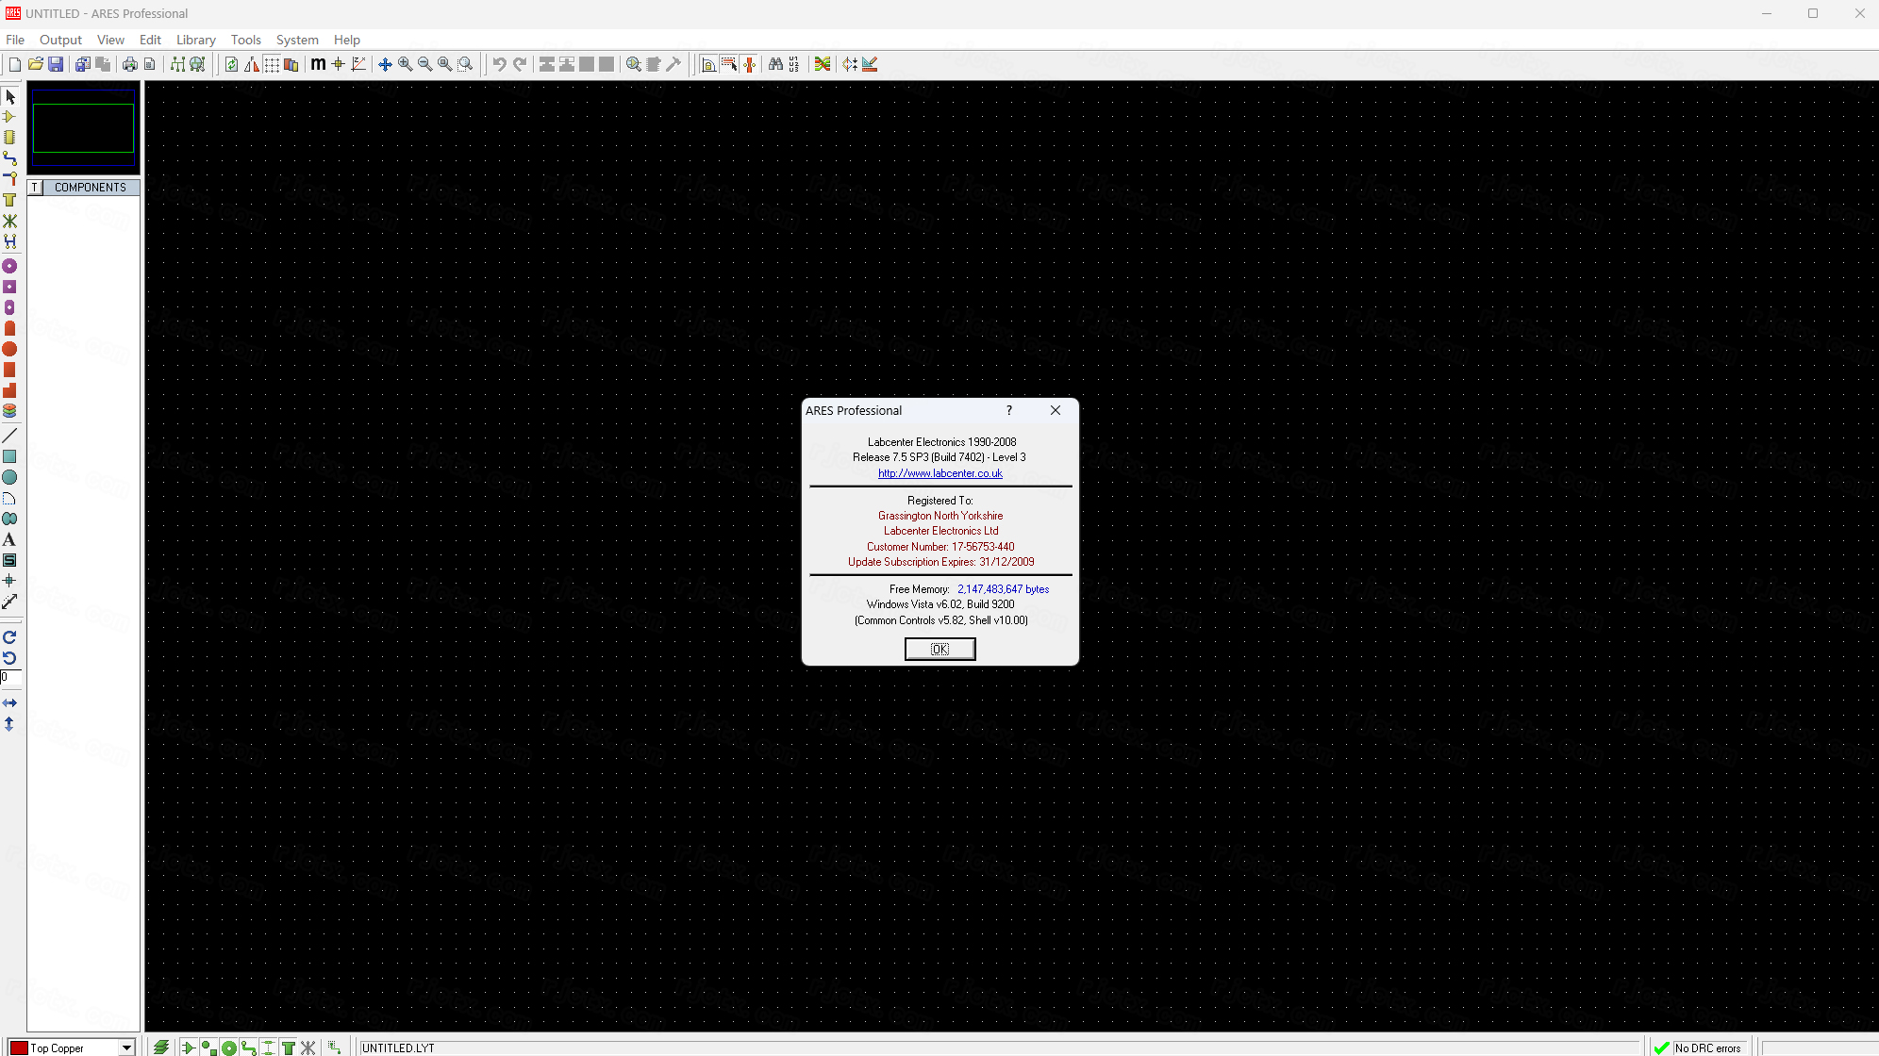The height and width of the screenshot is (1056, 1879).
Task: Click the Zoom In tool icon
Action: click(x=406, y=64)
